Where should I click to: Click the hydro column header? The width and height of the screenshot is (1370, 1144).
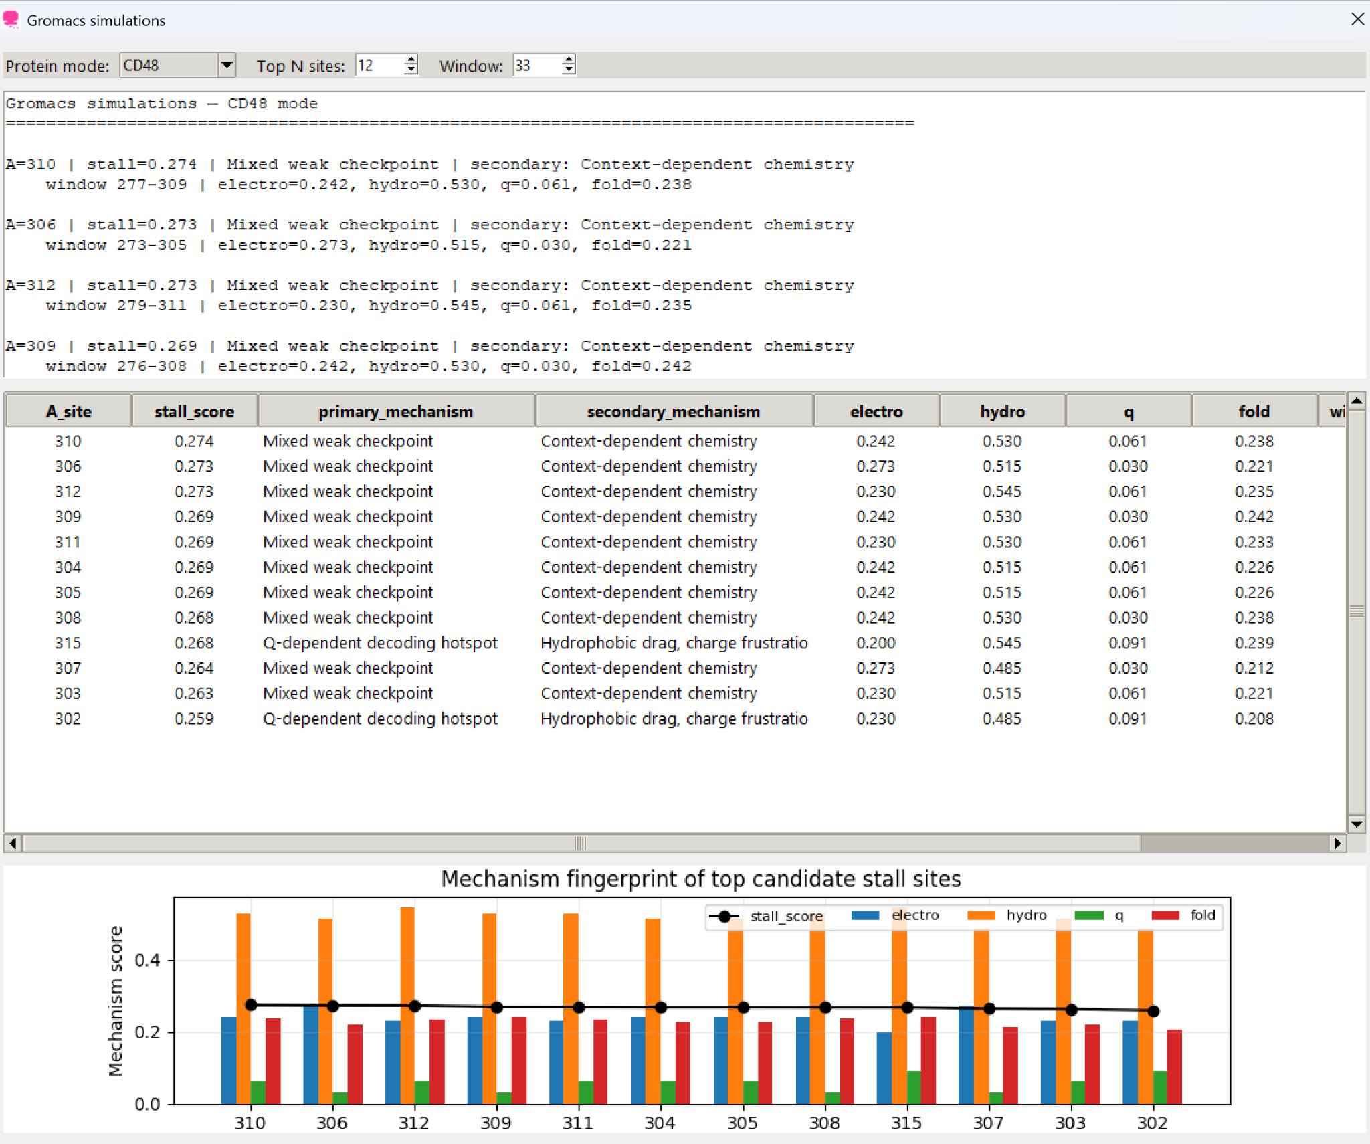(x=1001, y=411)
